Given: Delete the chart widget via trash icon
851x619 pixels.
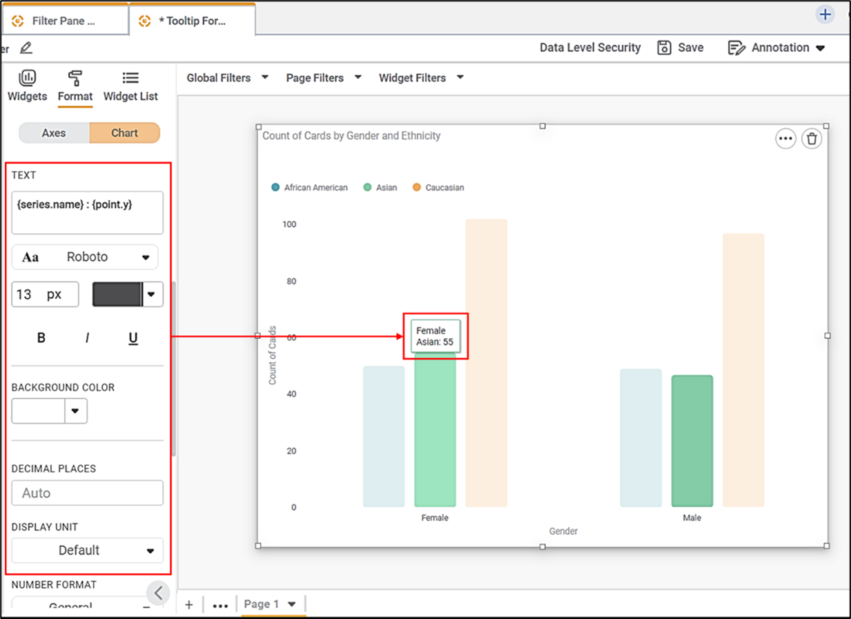Looking at the screenshot, I should (812, 139).
